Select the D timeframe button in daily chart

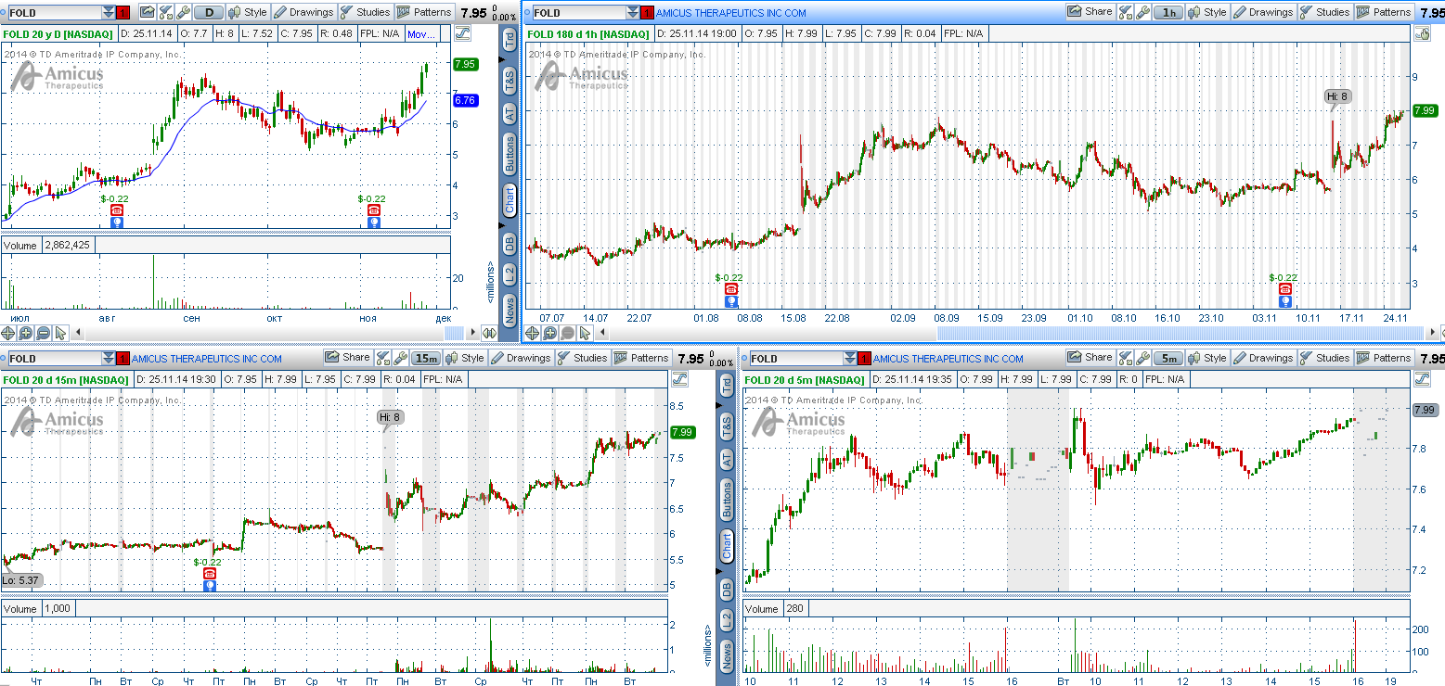tap(210, 12)
